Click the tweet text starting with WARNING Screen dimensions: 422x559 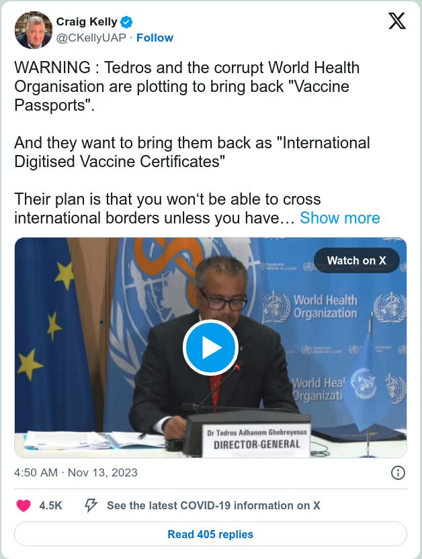187,87
